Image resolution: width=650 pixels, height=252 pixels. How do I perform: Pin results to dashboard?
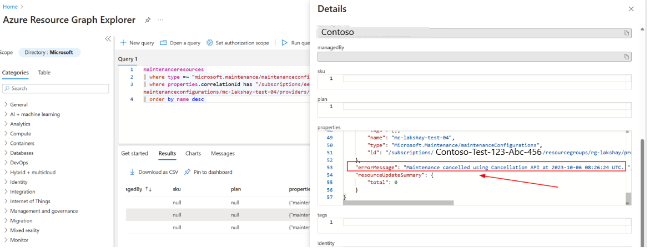(x=208, y=172)
